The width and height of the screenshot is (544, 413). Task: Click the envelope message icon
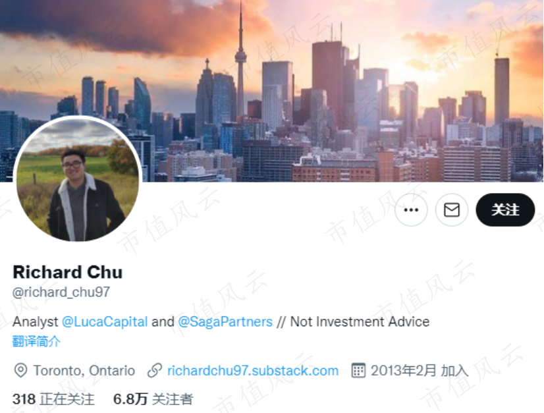(452, 210)
